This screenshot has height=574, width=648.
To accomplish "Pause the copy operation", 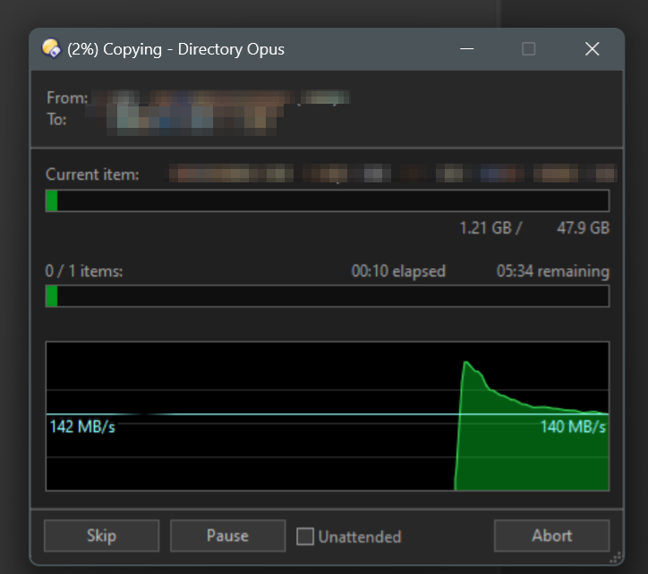I will [x=227, y=536].
